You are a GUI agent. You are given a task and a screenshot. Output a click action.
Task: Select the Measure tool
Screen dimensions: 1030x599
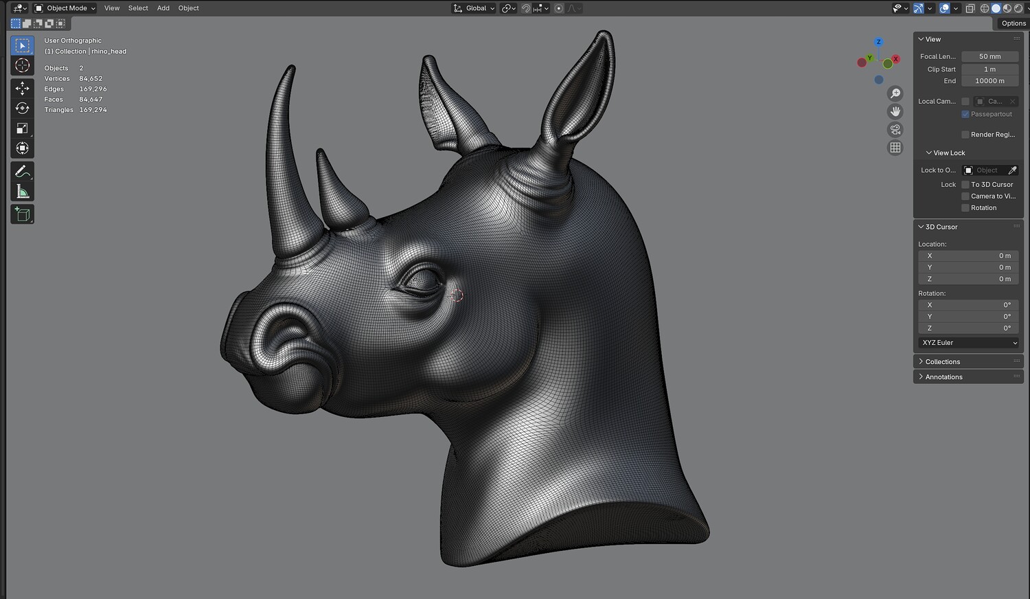[x=23, y=191]
